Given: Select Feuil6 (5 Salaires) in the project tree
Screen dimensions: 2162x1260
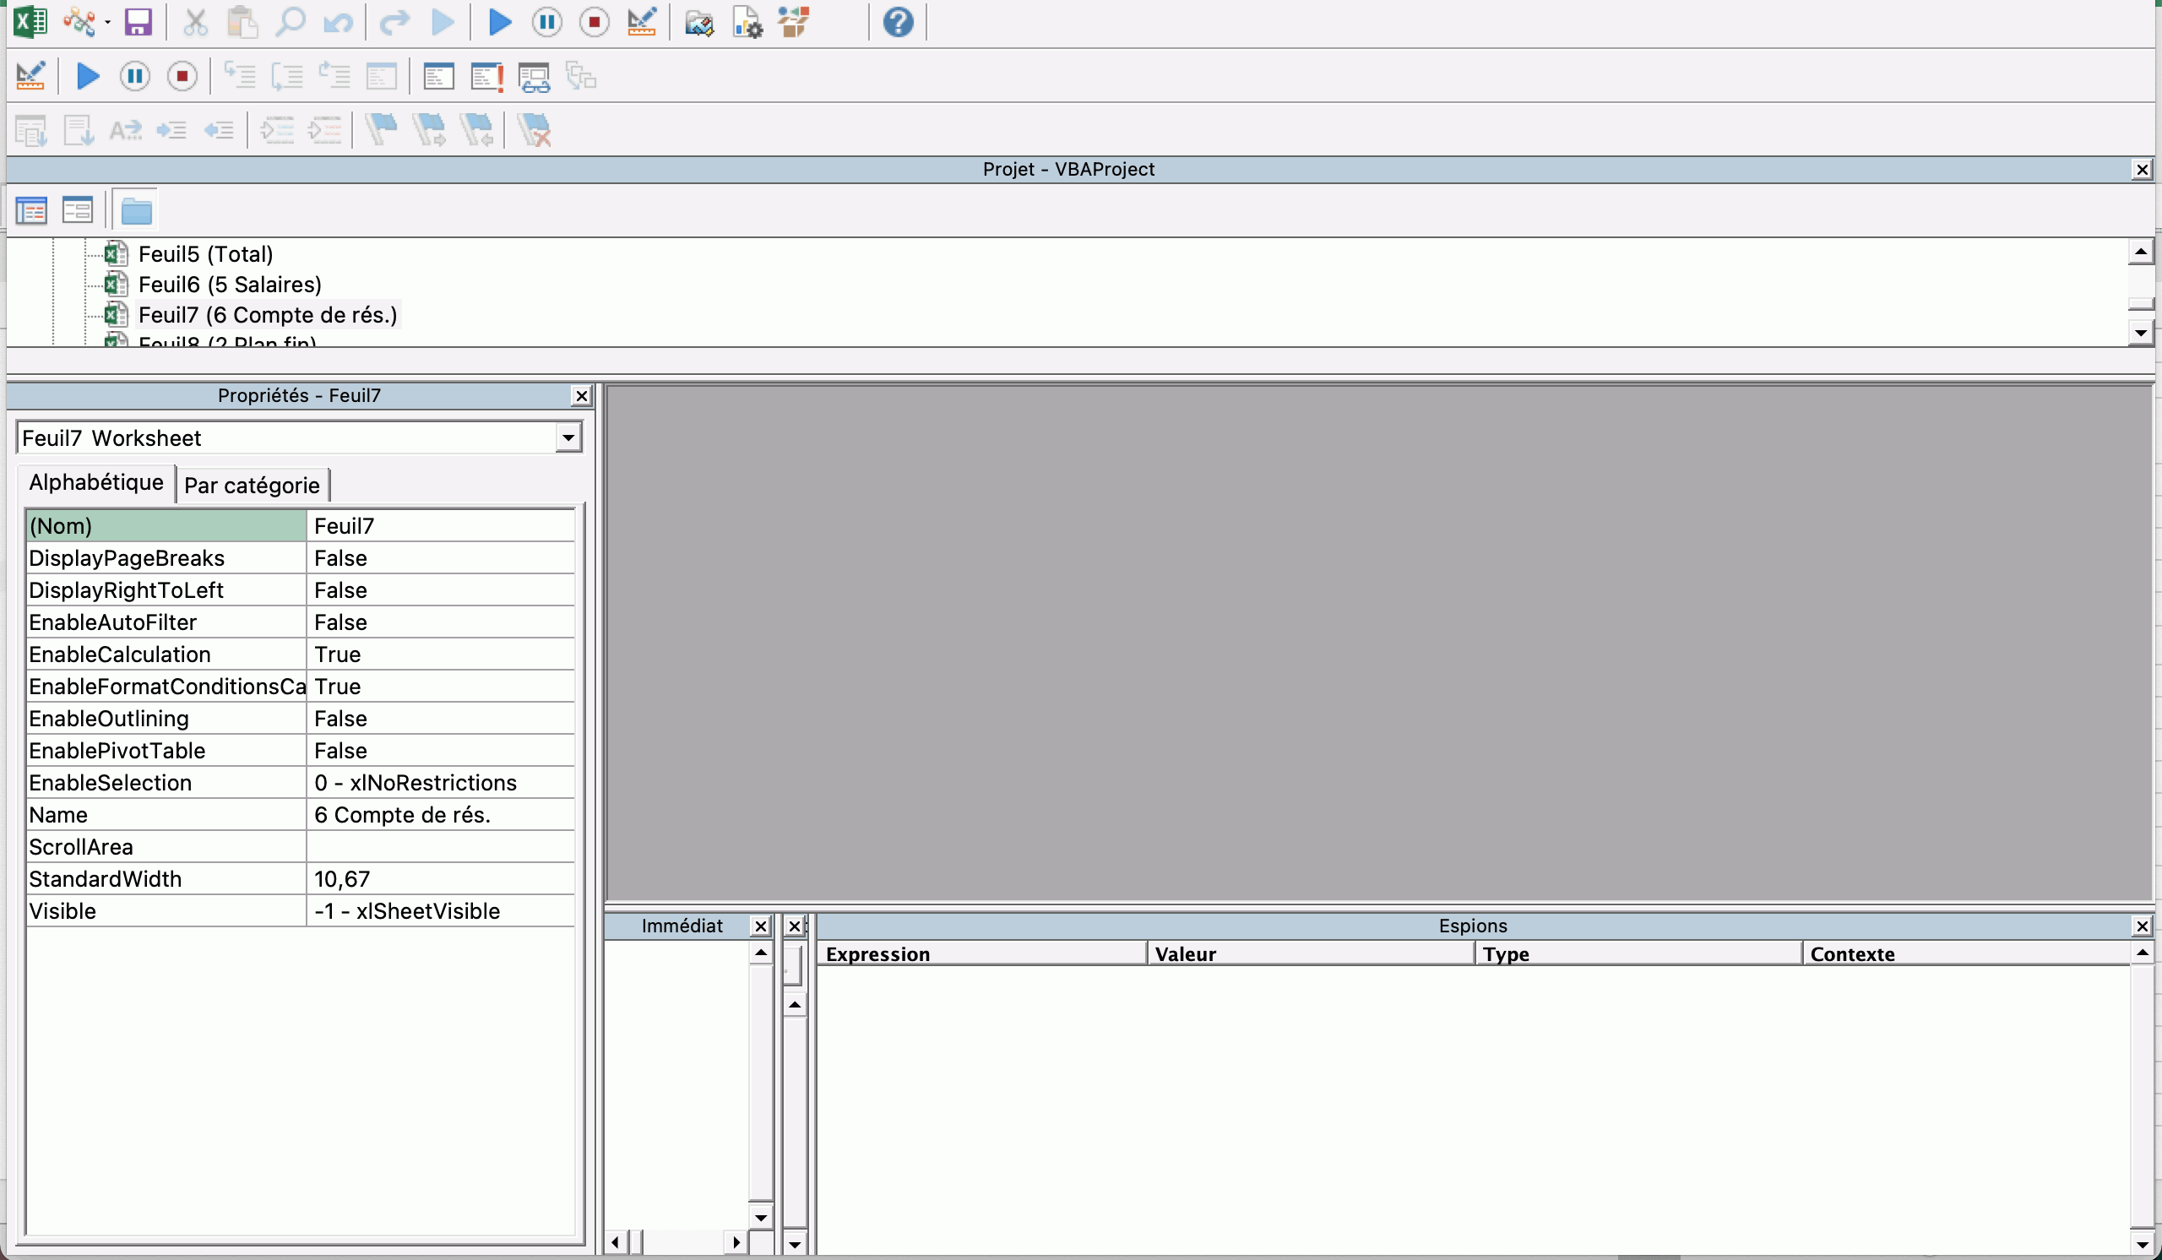Looking at the screenshot, I should coord(229,284).
